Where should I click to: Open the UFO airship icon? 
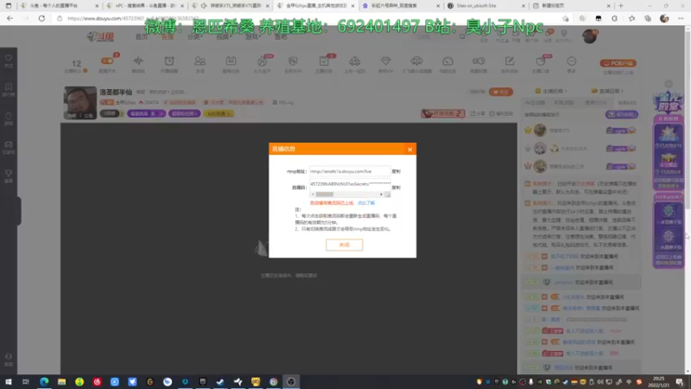pos(416,63)
